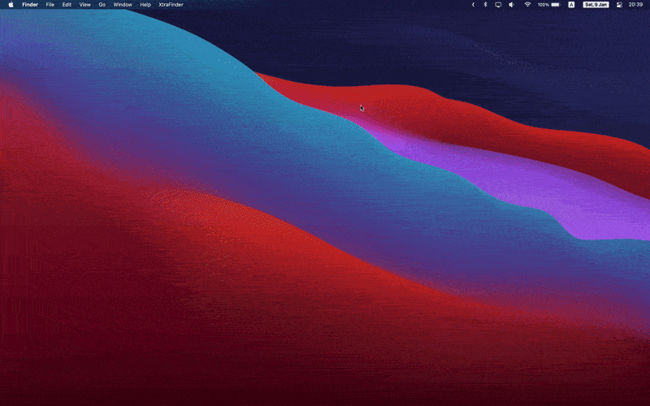Open the File menu
The image size is (650, 406).
[x=50, y=5]
